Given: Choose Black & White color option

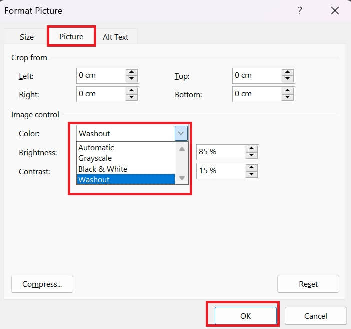Looking at the screenshot, I should (x=126, y=169).
